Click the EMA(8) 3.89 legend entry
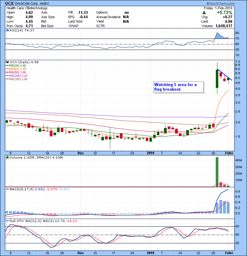 (x=16, y=69)
